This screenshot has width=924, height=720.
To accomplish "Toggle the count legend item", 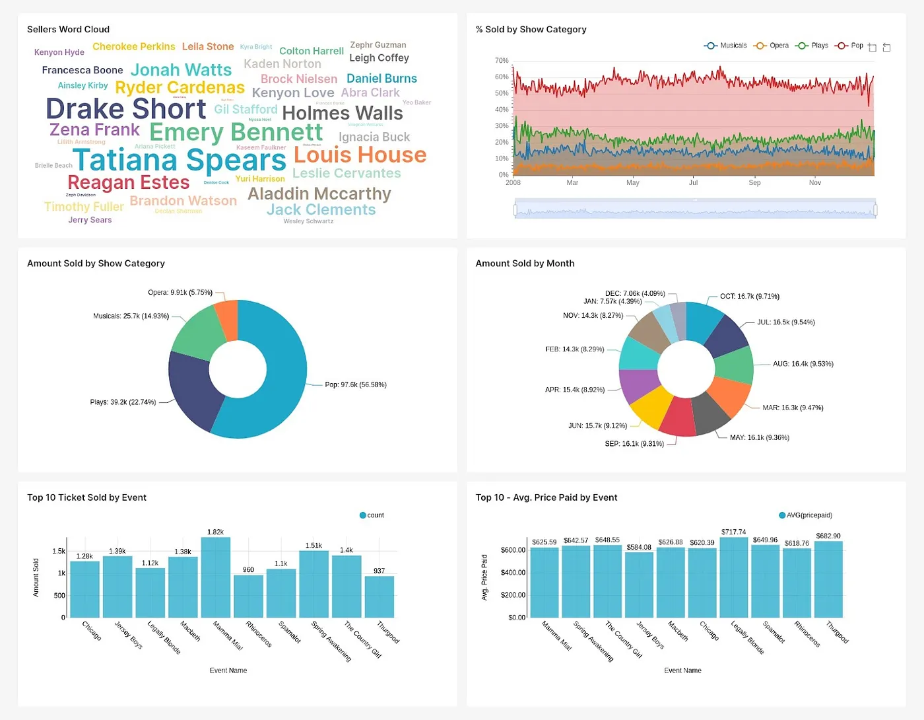I will pyautogui.click(x=372, y=515).
